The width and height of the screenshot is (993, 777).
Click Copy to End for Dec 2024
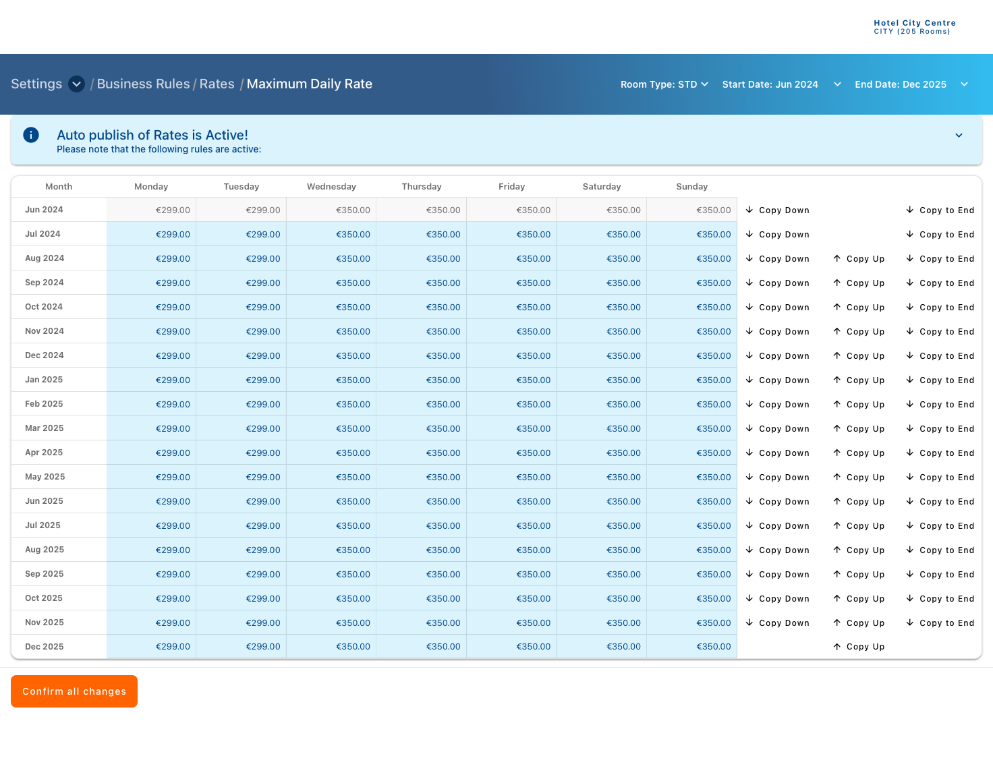click(x=940, y=356)
